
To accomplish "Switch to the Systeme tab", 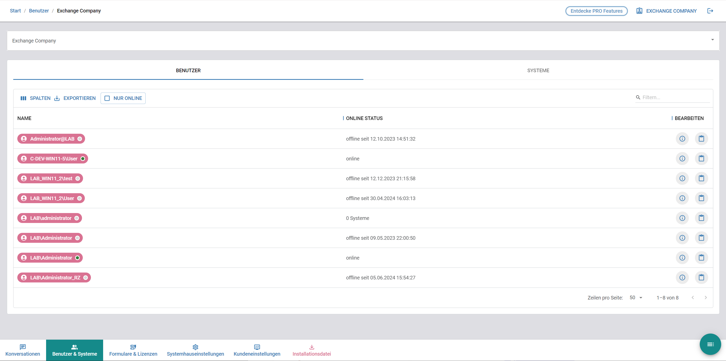I will click(538, 70).
